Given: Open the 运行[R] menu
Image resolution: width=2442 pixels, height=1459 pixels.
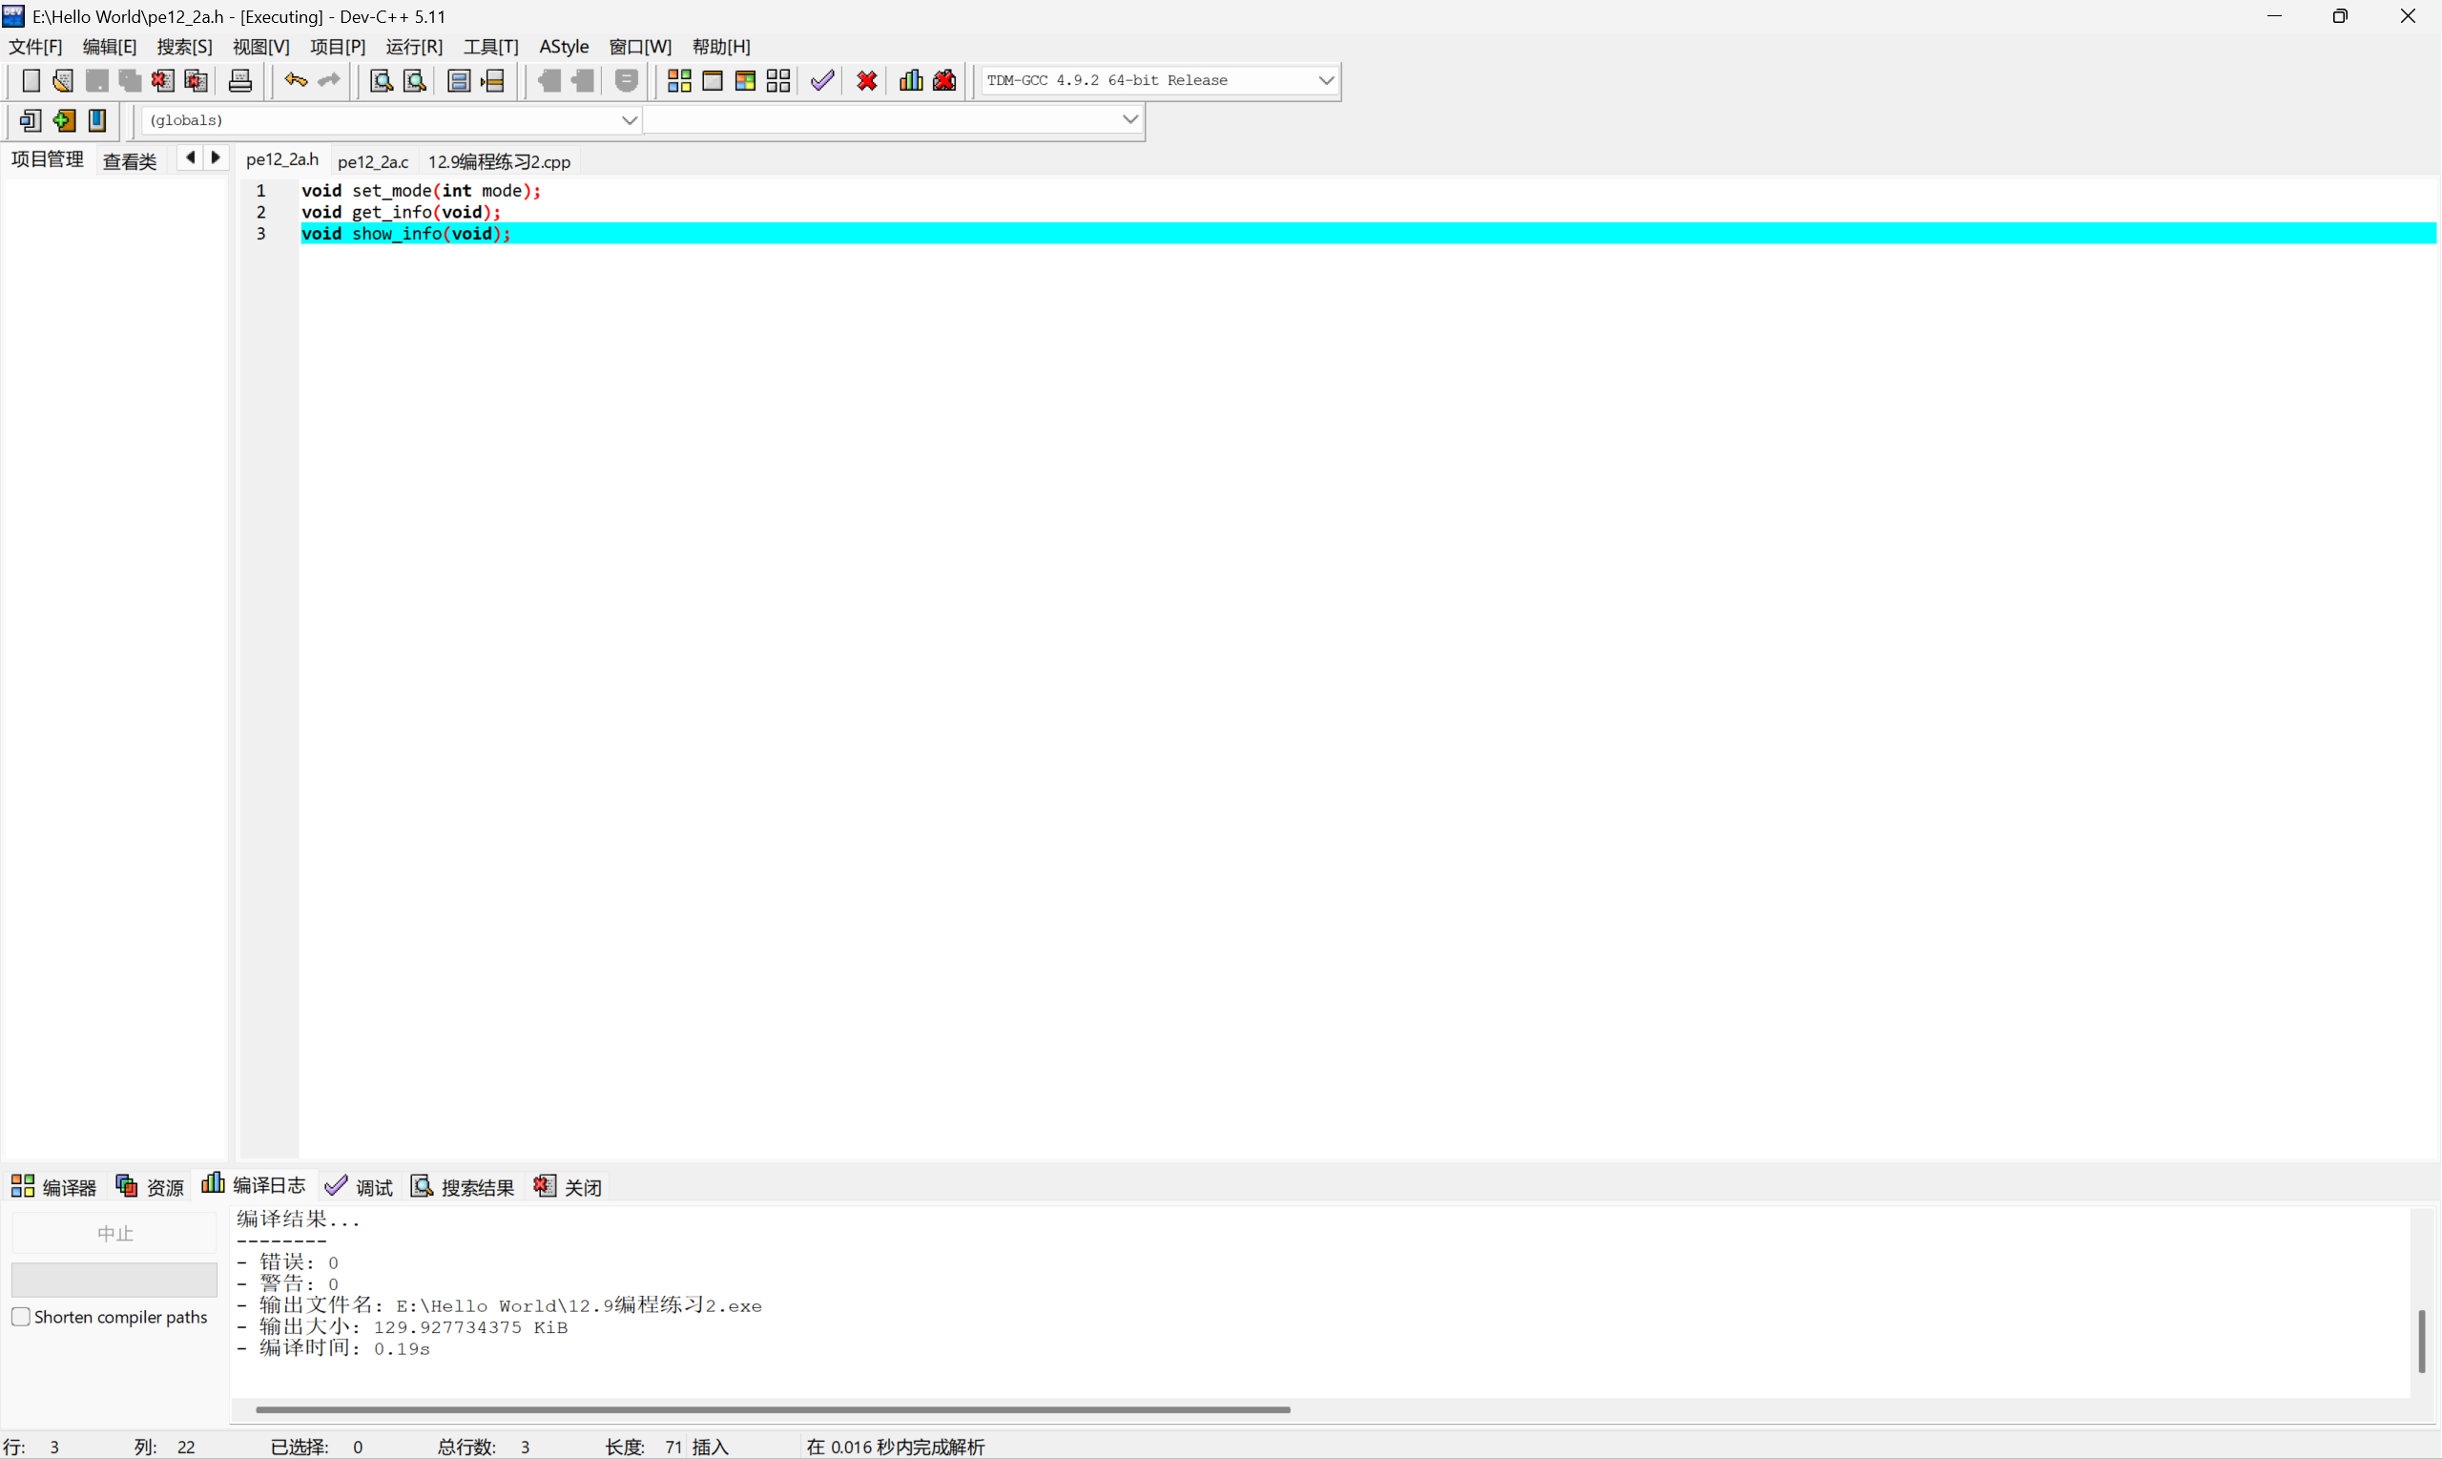Looking at the screenshot, I should point(414,46).
